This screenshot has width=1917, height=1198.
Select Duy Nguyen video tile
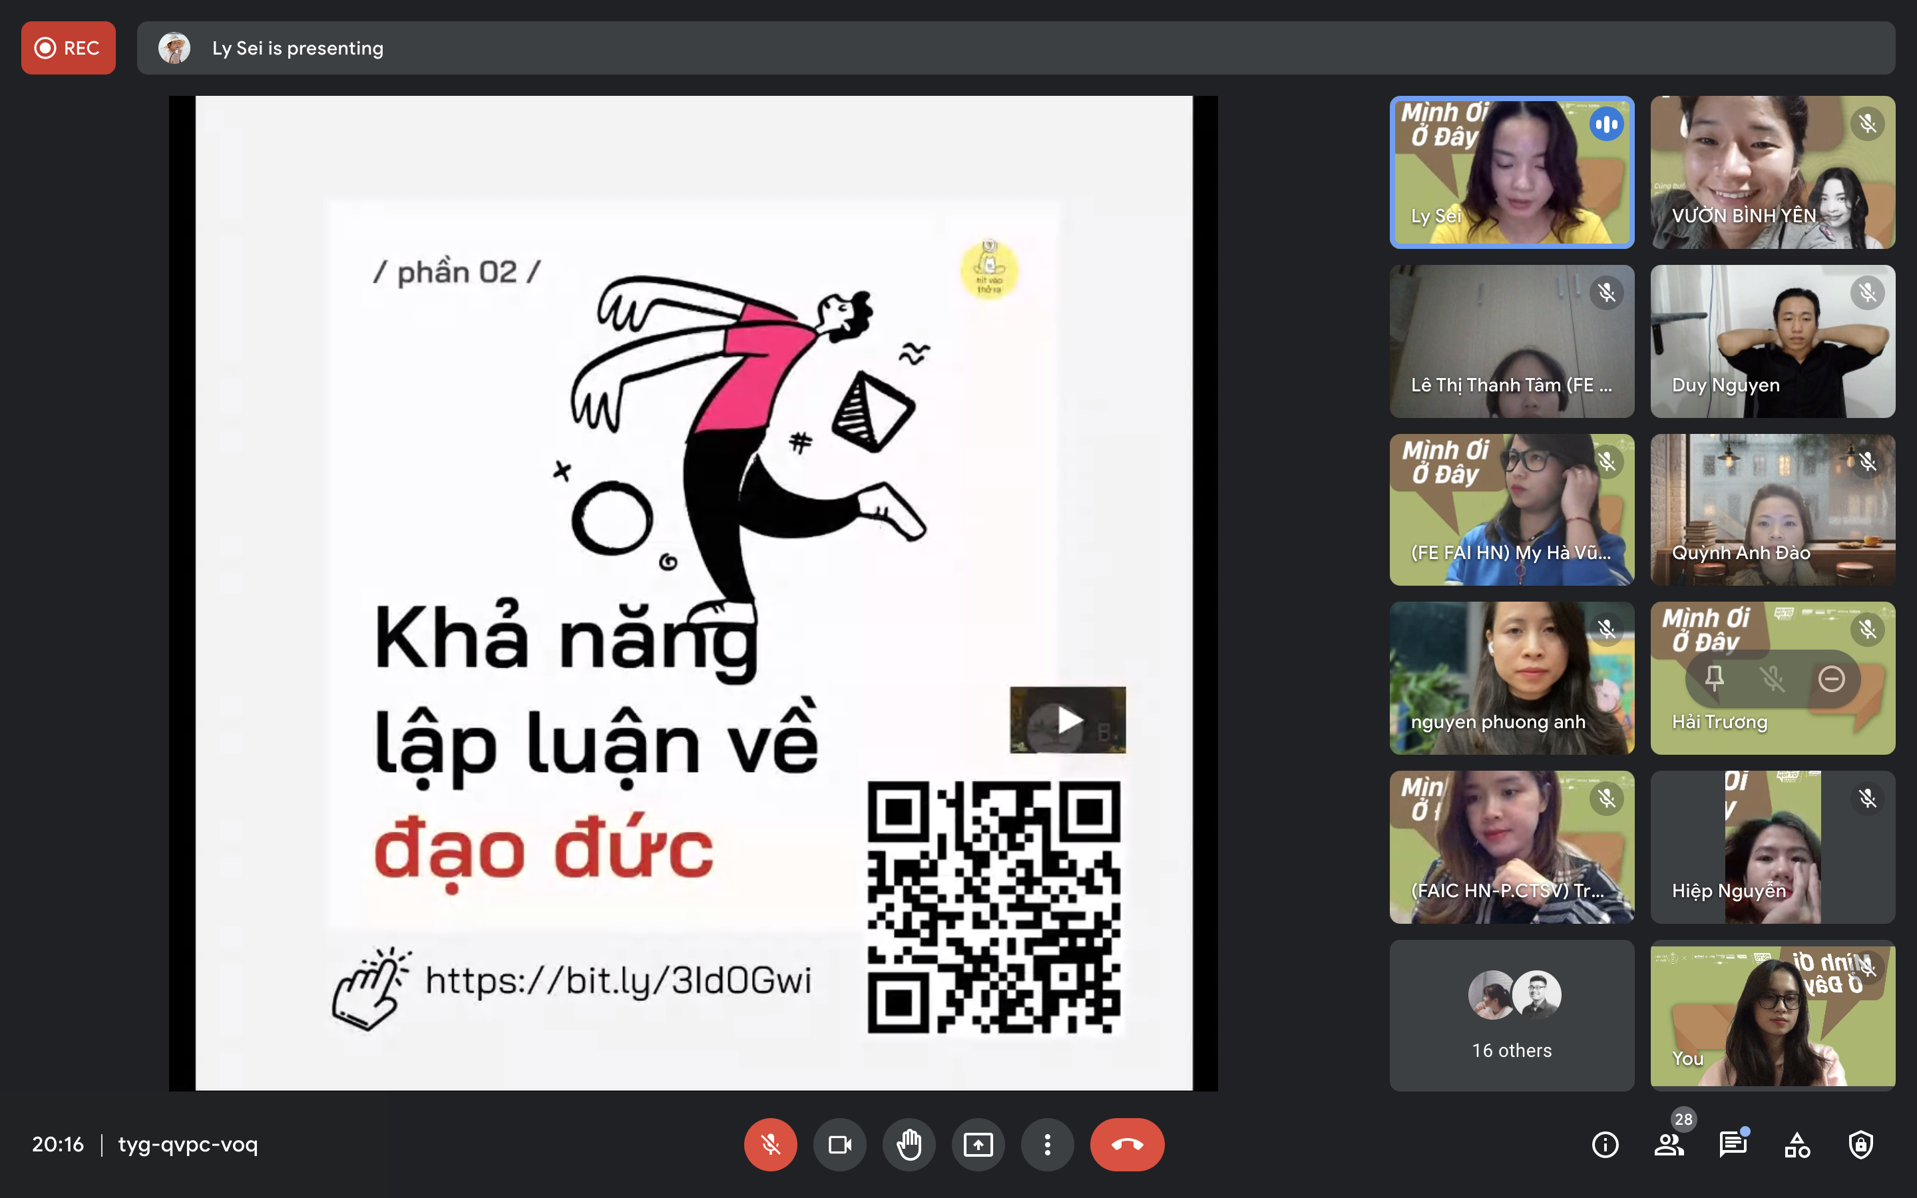pos(1773,341)
